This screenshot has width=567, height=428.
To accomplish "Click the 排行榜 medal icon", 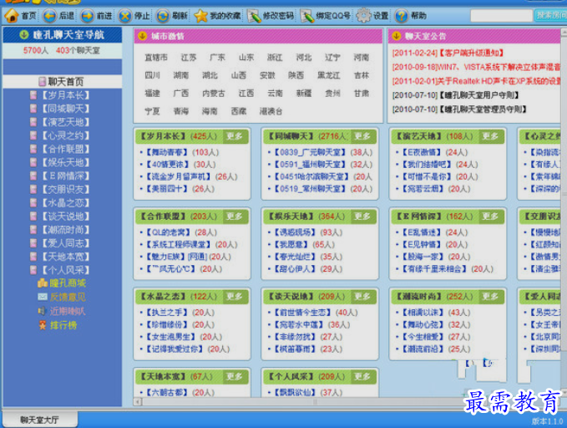I will coord(43,325).
